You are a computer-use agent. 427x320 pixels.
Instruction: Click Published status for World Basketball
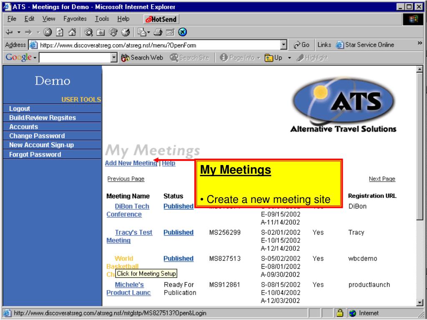pyautogui.click(x=178, y=258)
